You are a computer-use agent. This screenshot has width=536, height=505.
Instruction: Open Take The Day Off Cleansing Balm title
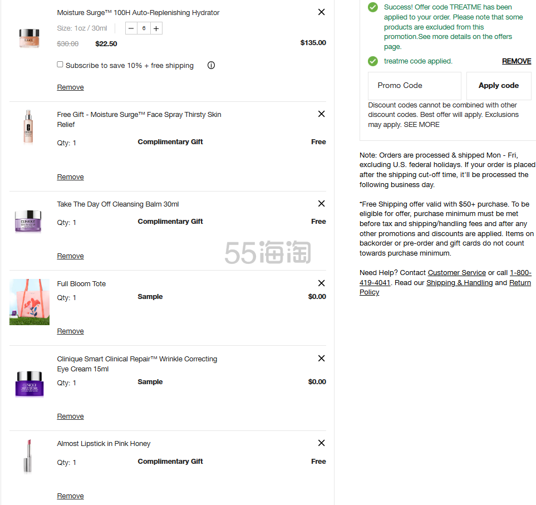[118, 204]
